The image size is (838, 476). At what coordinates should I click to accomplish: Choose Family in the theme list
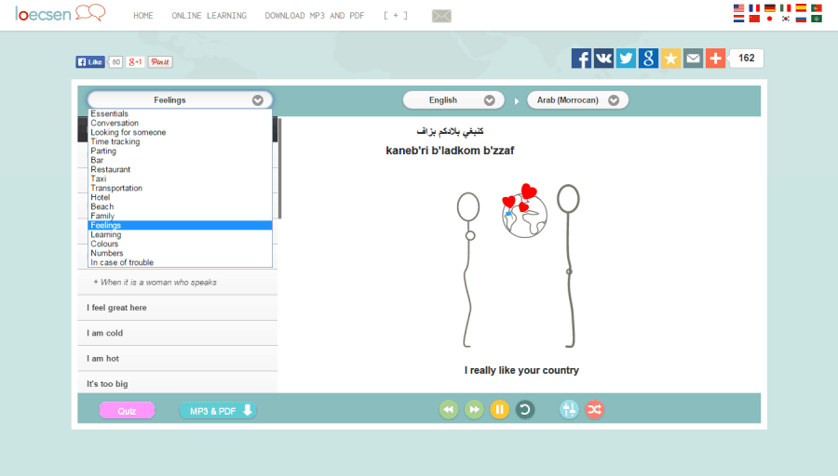[180, 216]
